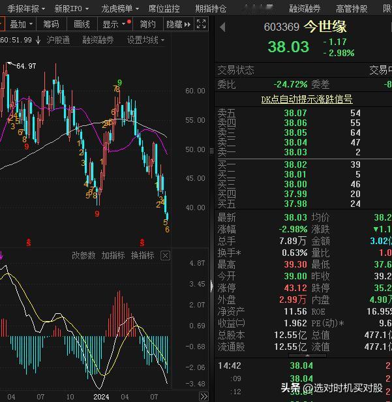392x402 pixels.
Task: Open the 龙虎榜单 dropdown menu
Action: 120,8
